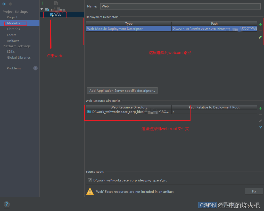The height and width of the screenshot is (211, 264).
Task: Add a deployment descriptor
Action: coord(260,24)
